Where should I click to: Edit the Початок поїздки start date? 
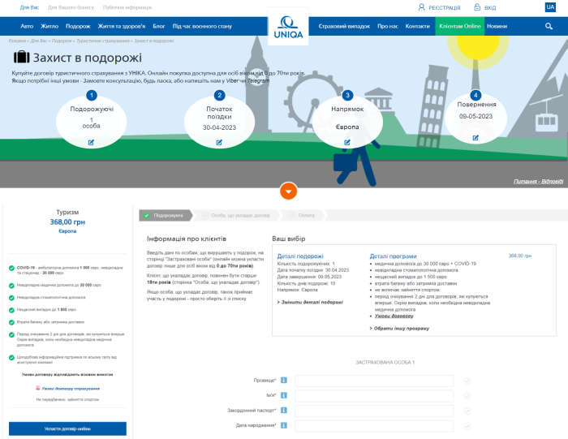[x=219, y=142]
